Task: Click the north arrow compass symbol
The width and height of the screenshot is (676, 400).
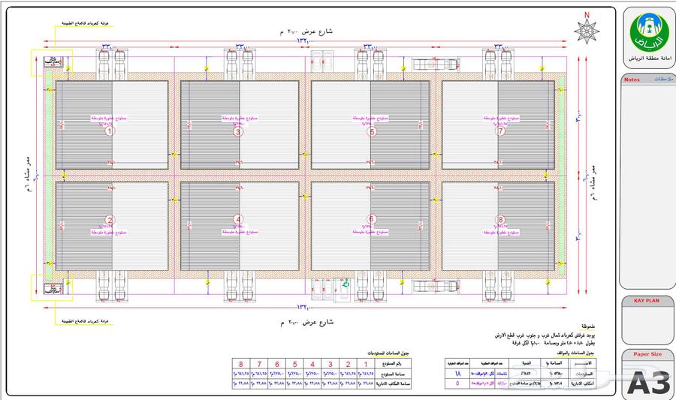Action: pyautogui.click(x=587, y=31)
